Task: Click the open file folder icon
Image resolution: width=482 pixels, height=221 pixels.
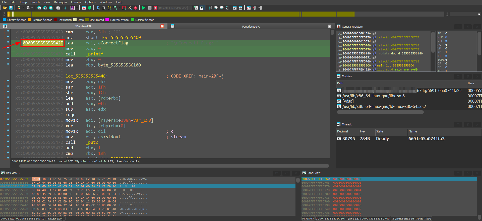Action: pos(5,8)
